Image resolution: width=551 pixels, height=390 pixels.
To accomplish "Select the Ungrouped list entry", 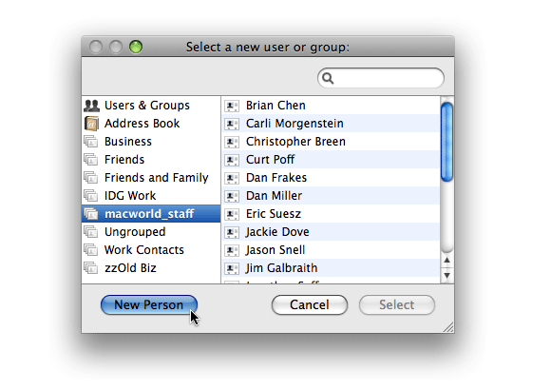I will tap(151, 232).
